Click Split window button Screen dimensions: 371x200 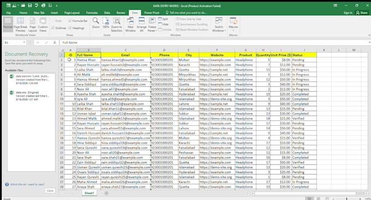tap(163, 19)
